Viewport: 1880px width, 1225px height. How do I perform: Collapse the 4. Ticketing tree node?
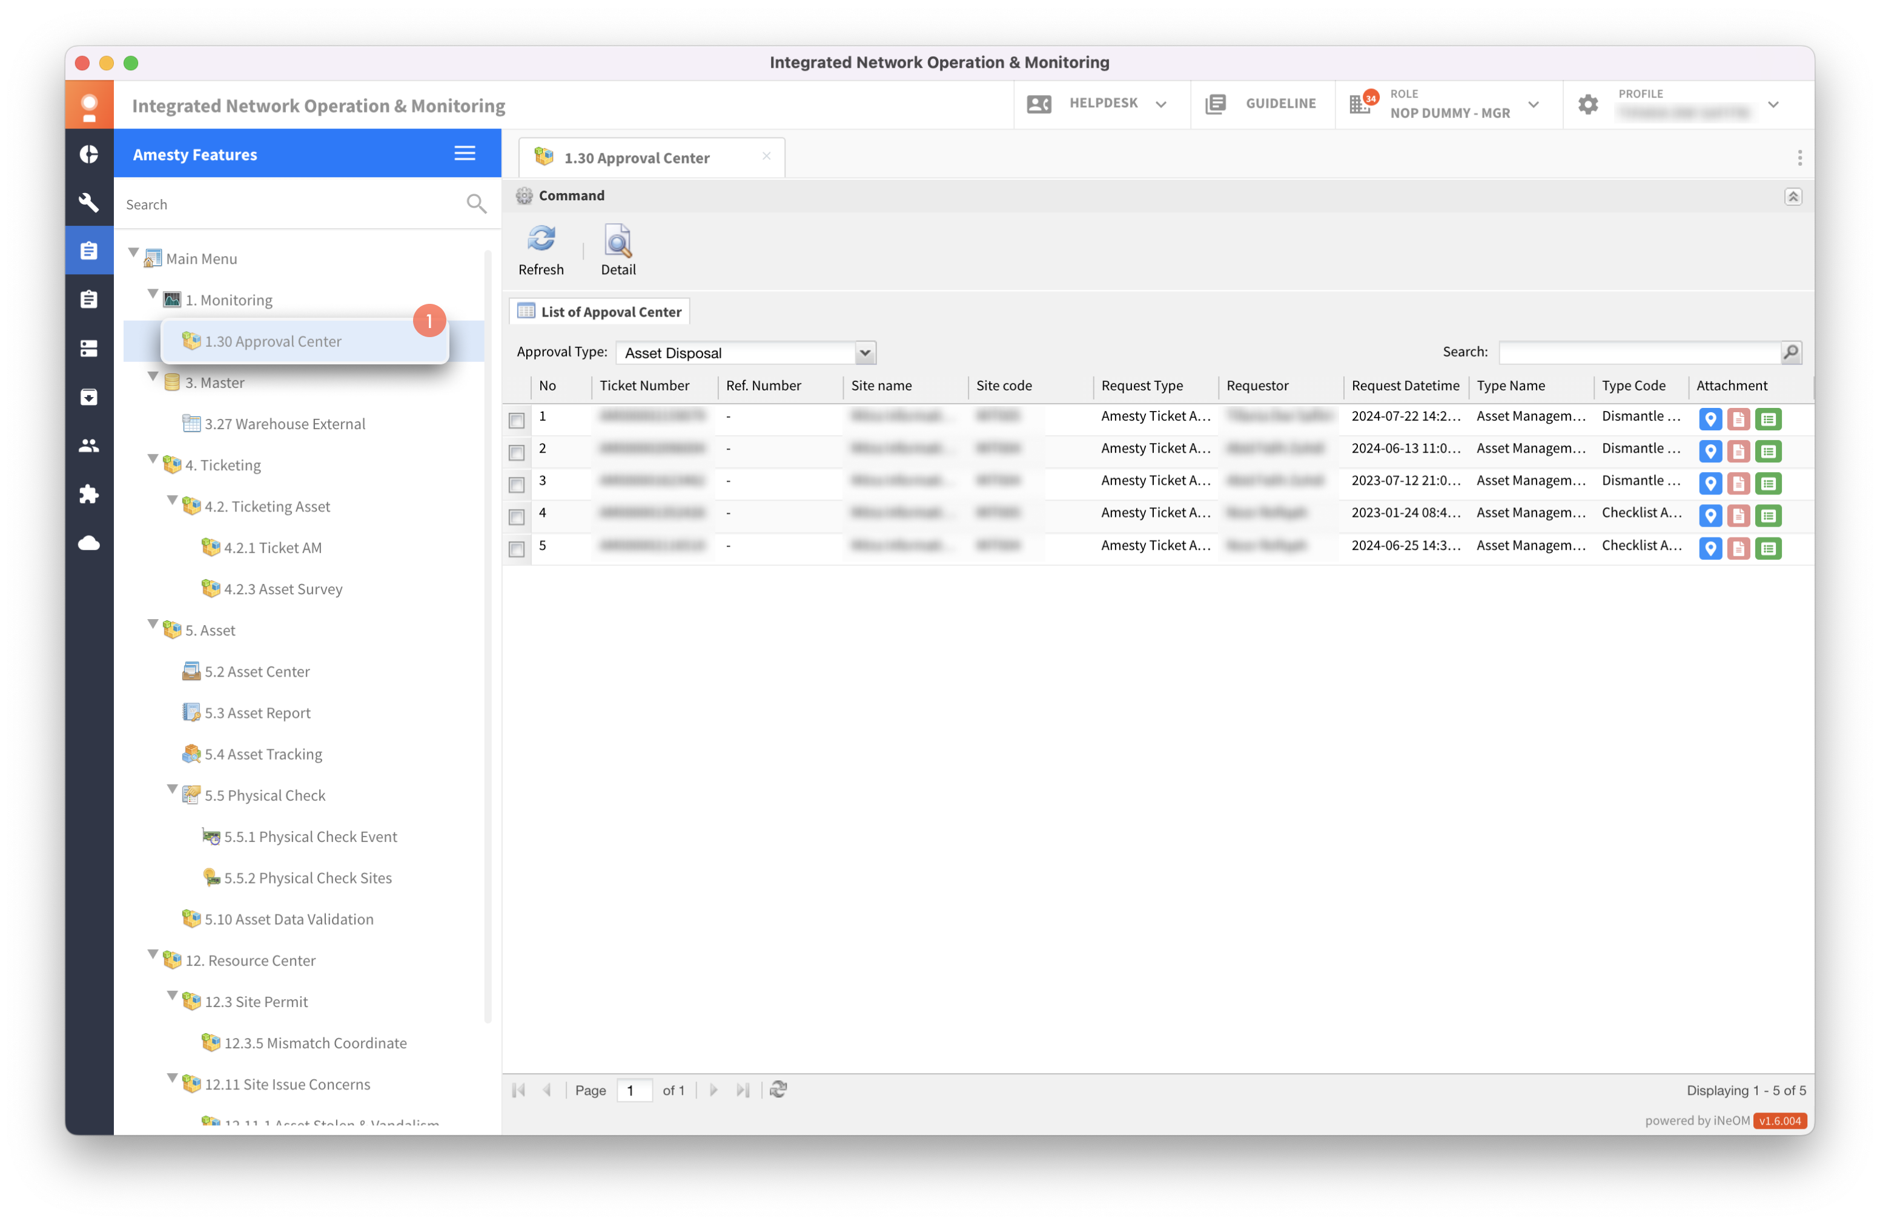click(153, 459)
